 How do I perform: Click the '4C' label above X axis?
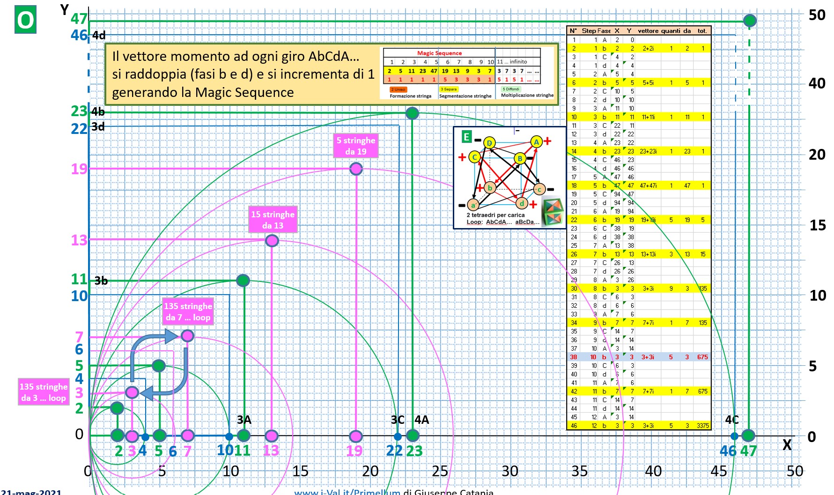point(732,420)
